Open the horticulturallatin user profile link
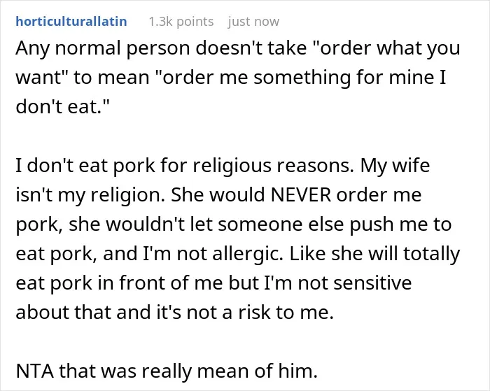This screenshot has height=391, width=490. coord(71,22)
